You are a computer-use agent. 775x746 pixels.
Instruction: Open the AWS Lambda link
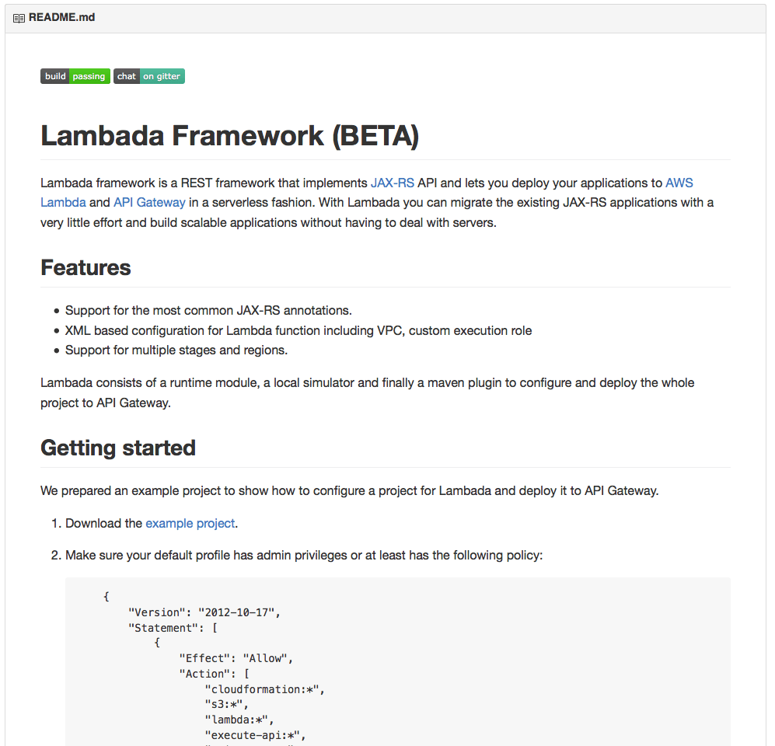pyautogui.click(x=679, y=183)
